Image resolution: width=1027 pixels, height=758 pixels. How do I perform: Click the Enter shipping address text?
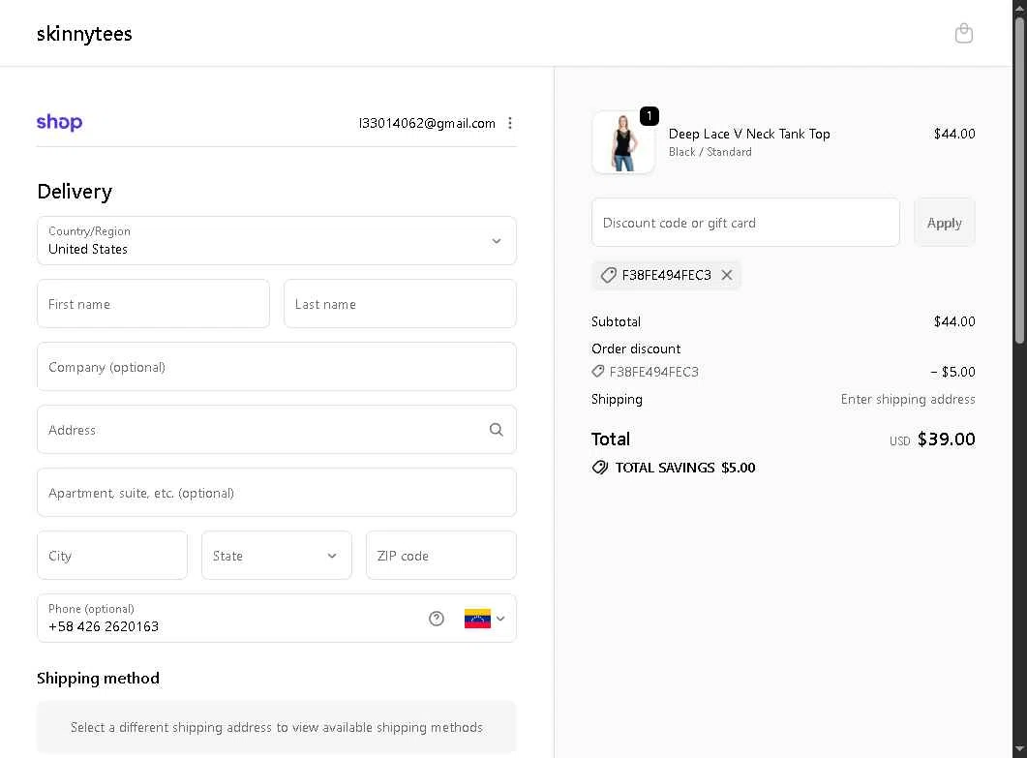[908, 399]
